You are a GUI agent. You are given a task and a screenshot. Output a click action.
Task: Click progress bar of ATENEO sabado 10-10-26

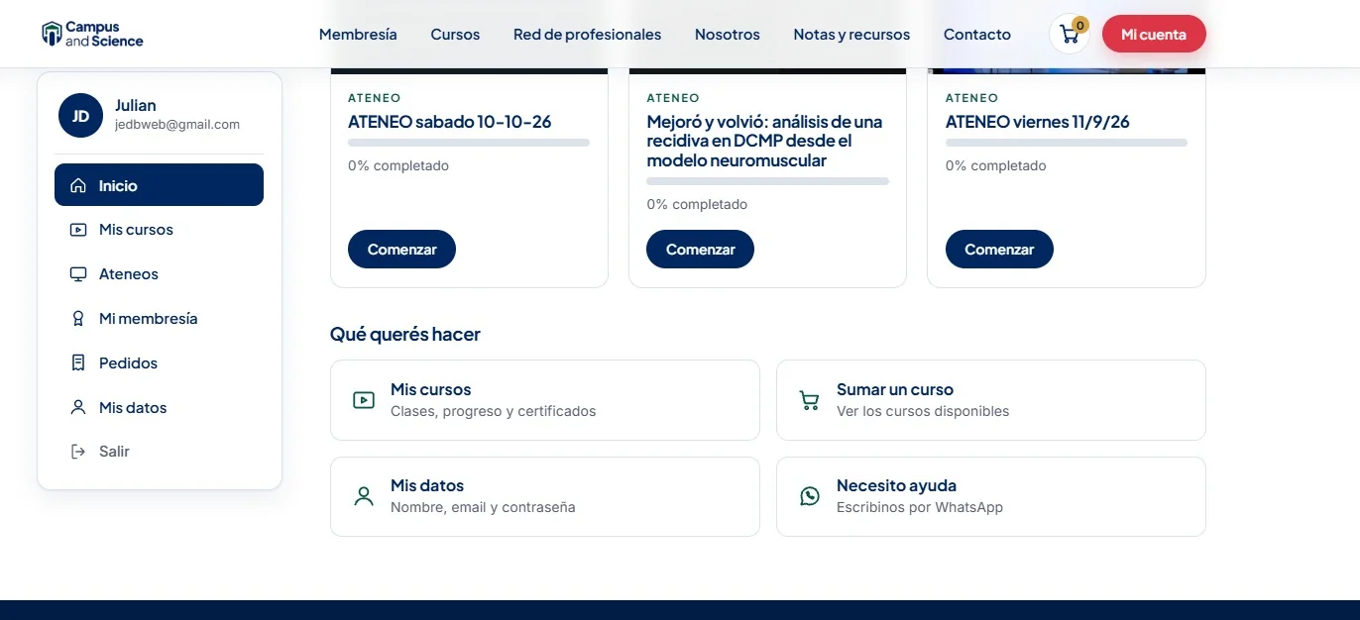click(469, 143)
